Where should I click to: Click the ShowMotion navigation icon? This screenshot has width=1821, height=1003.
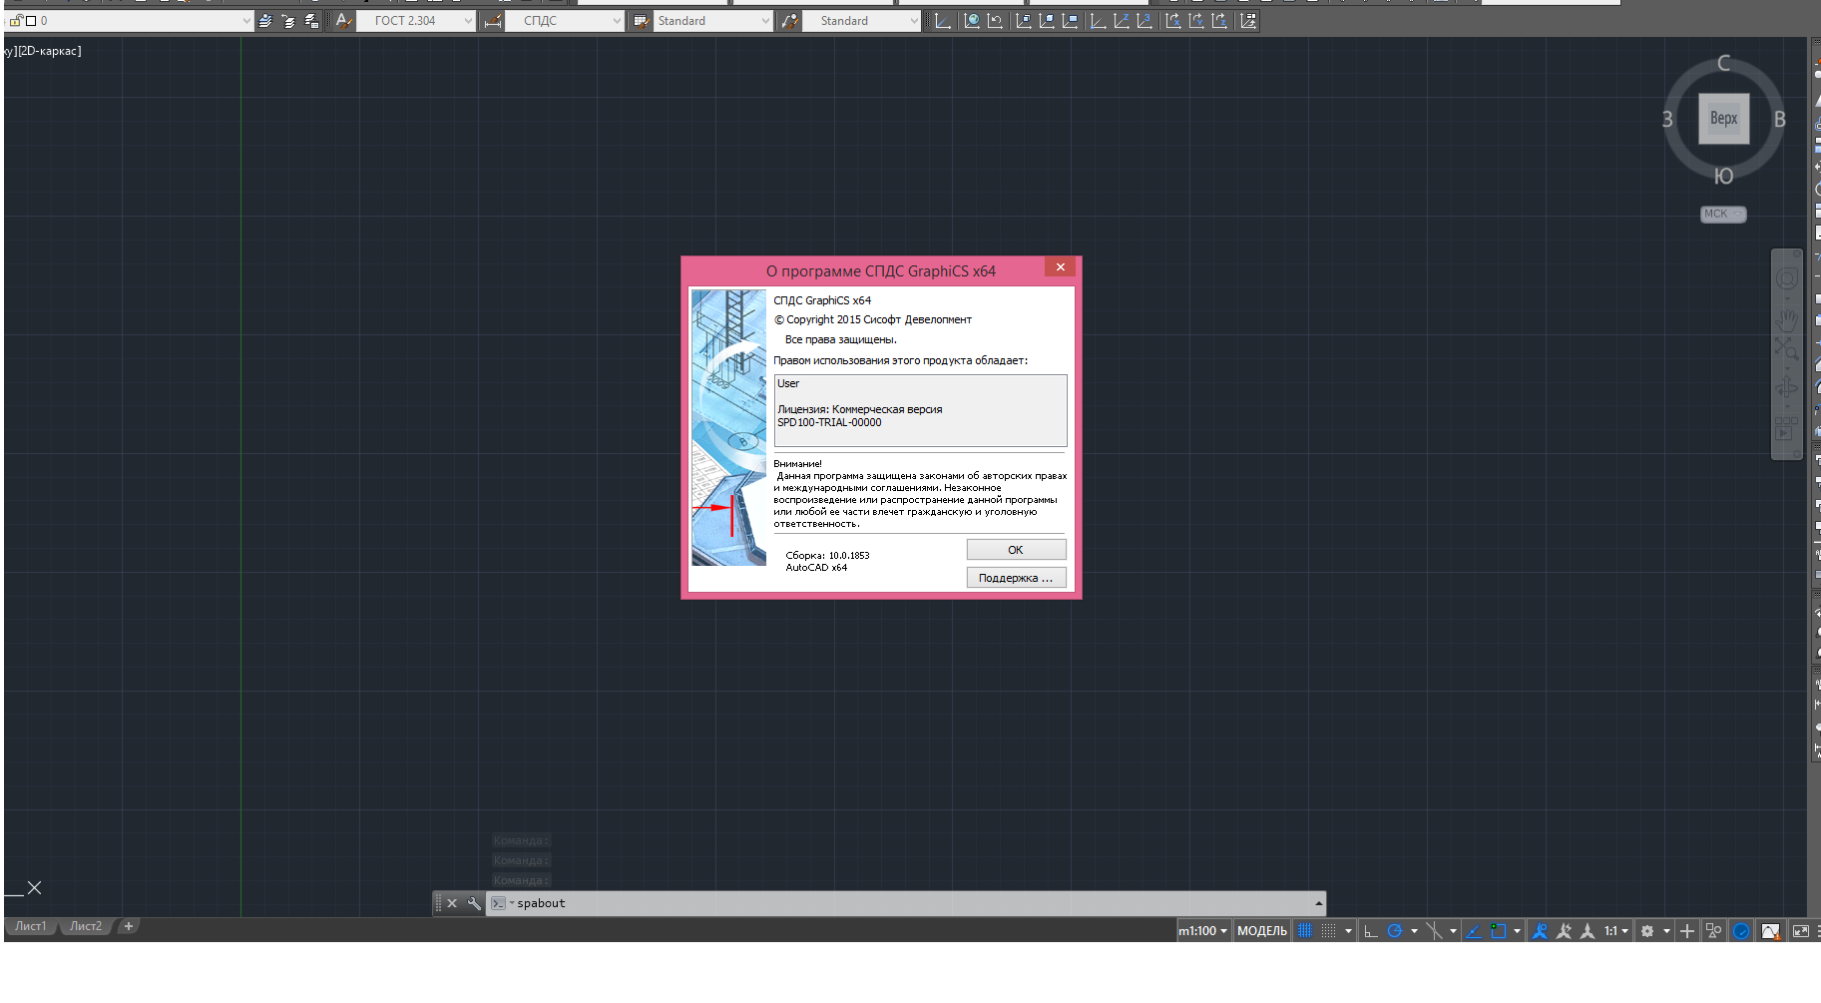1787,429
